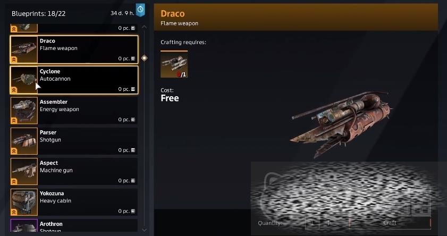Click the Craft button
447x236 pixels.
coord(390,223)
